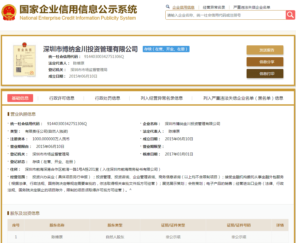
Task: Select the 严重违法失信企业名单 search category
Action: click(252, 7)
